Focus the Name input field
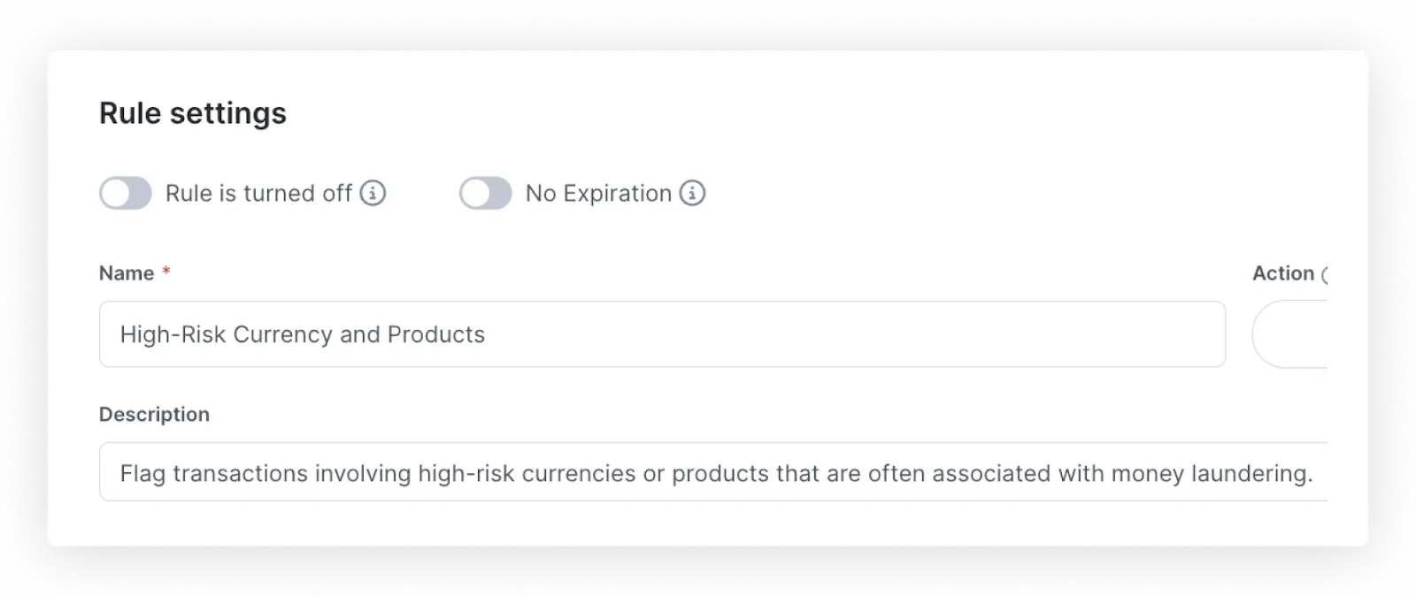1416x597 pixels. 662,334
